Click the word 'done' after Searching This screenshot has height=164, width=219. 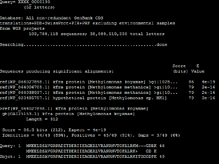point(162,45)
